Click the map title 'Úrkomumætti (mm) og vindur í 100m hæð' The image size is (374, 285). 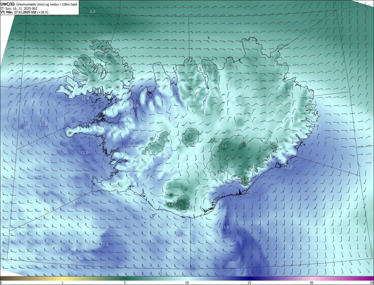(47, 4)
